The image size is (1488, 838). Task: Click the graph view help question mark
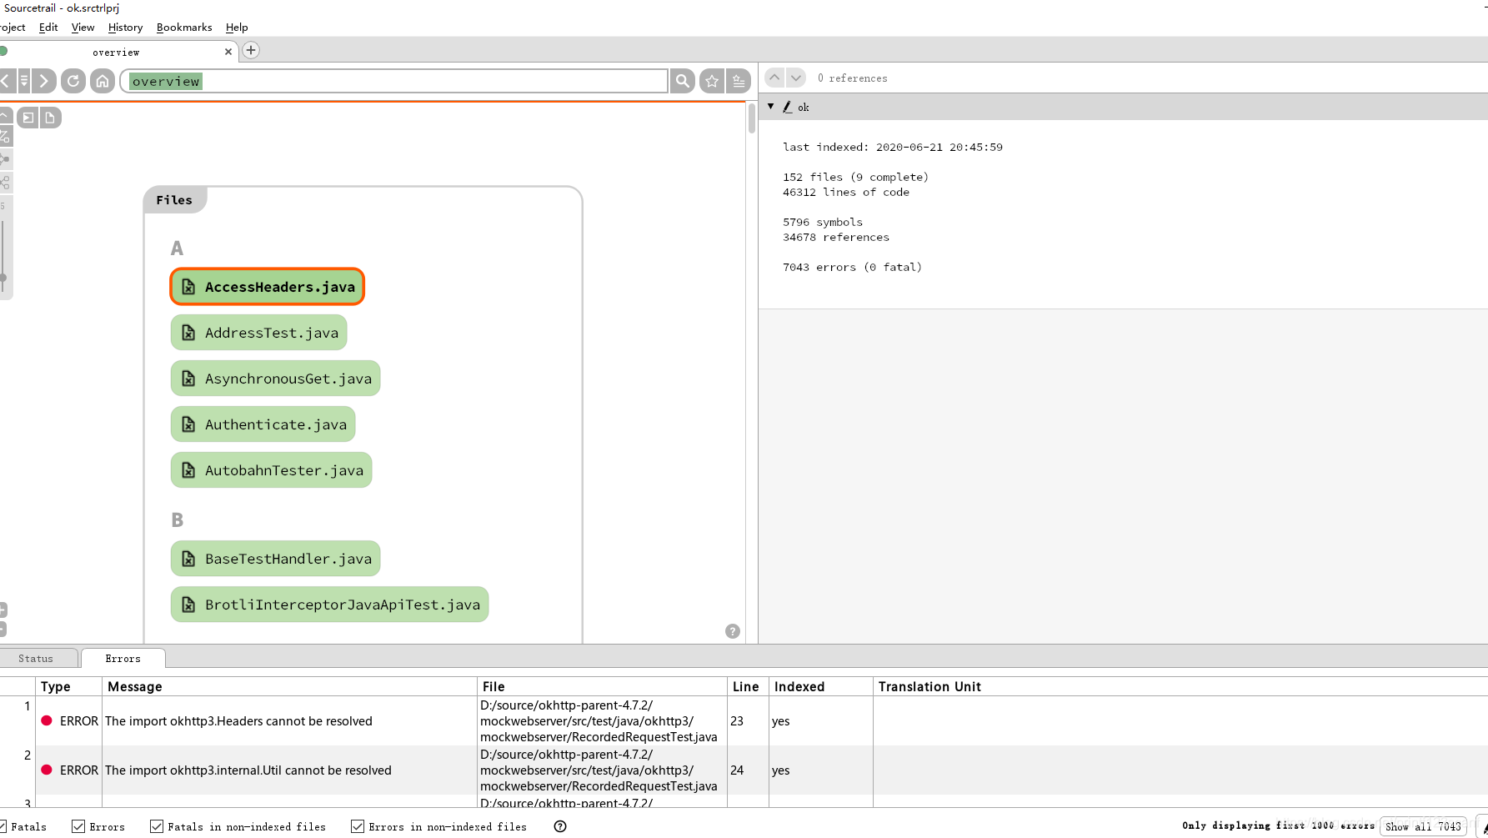[733, 631]
